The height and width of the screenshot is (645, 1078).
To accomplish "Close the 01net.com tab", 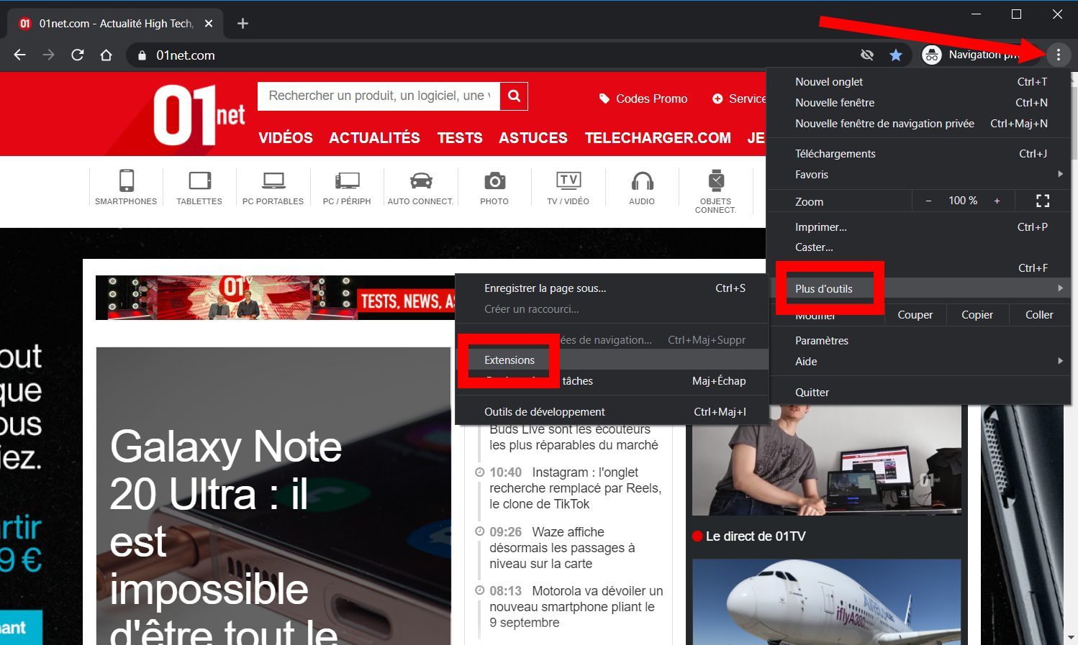I will (209, 24).
